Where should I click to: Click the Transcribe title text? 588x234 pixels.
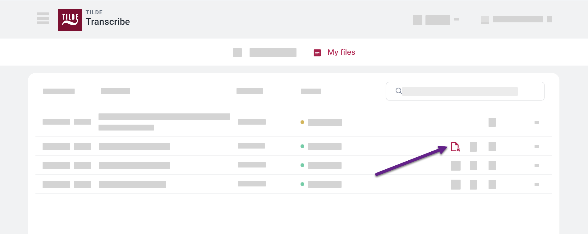(108, 22)
